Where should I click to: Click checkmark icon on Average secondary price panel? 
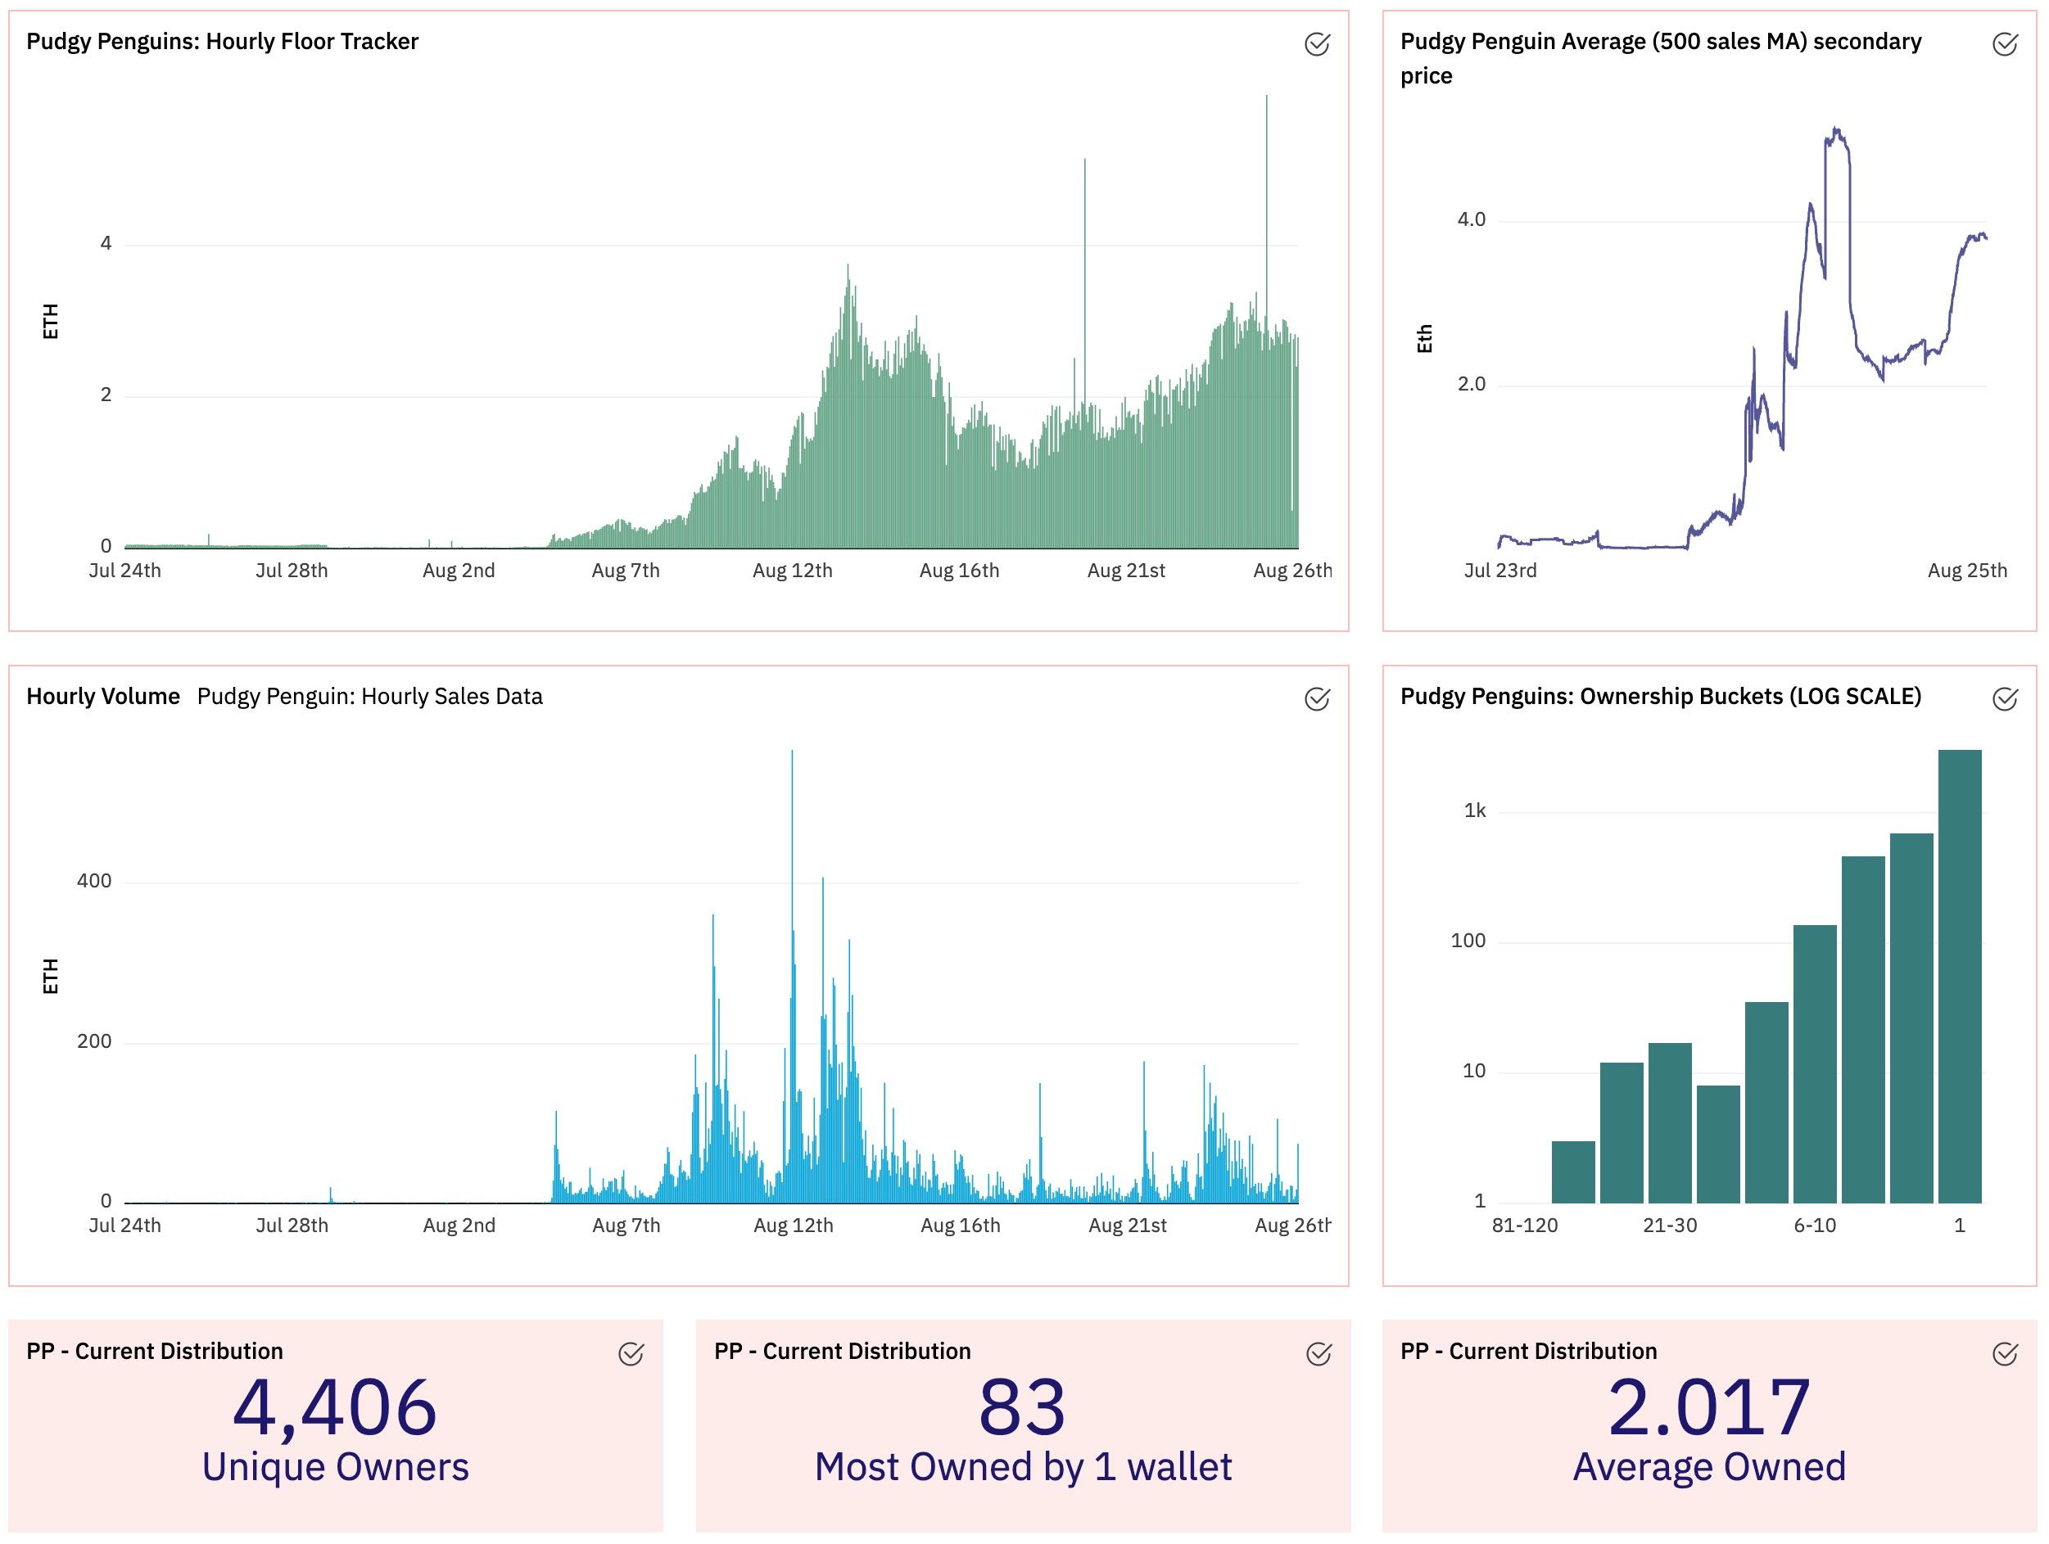coord(2005,43)
